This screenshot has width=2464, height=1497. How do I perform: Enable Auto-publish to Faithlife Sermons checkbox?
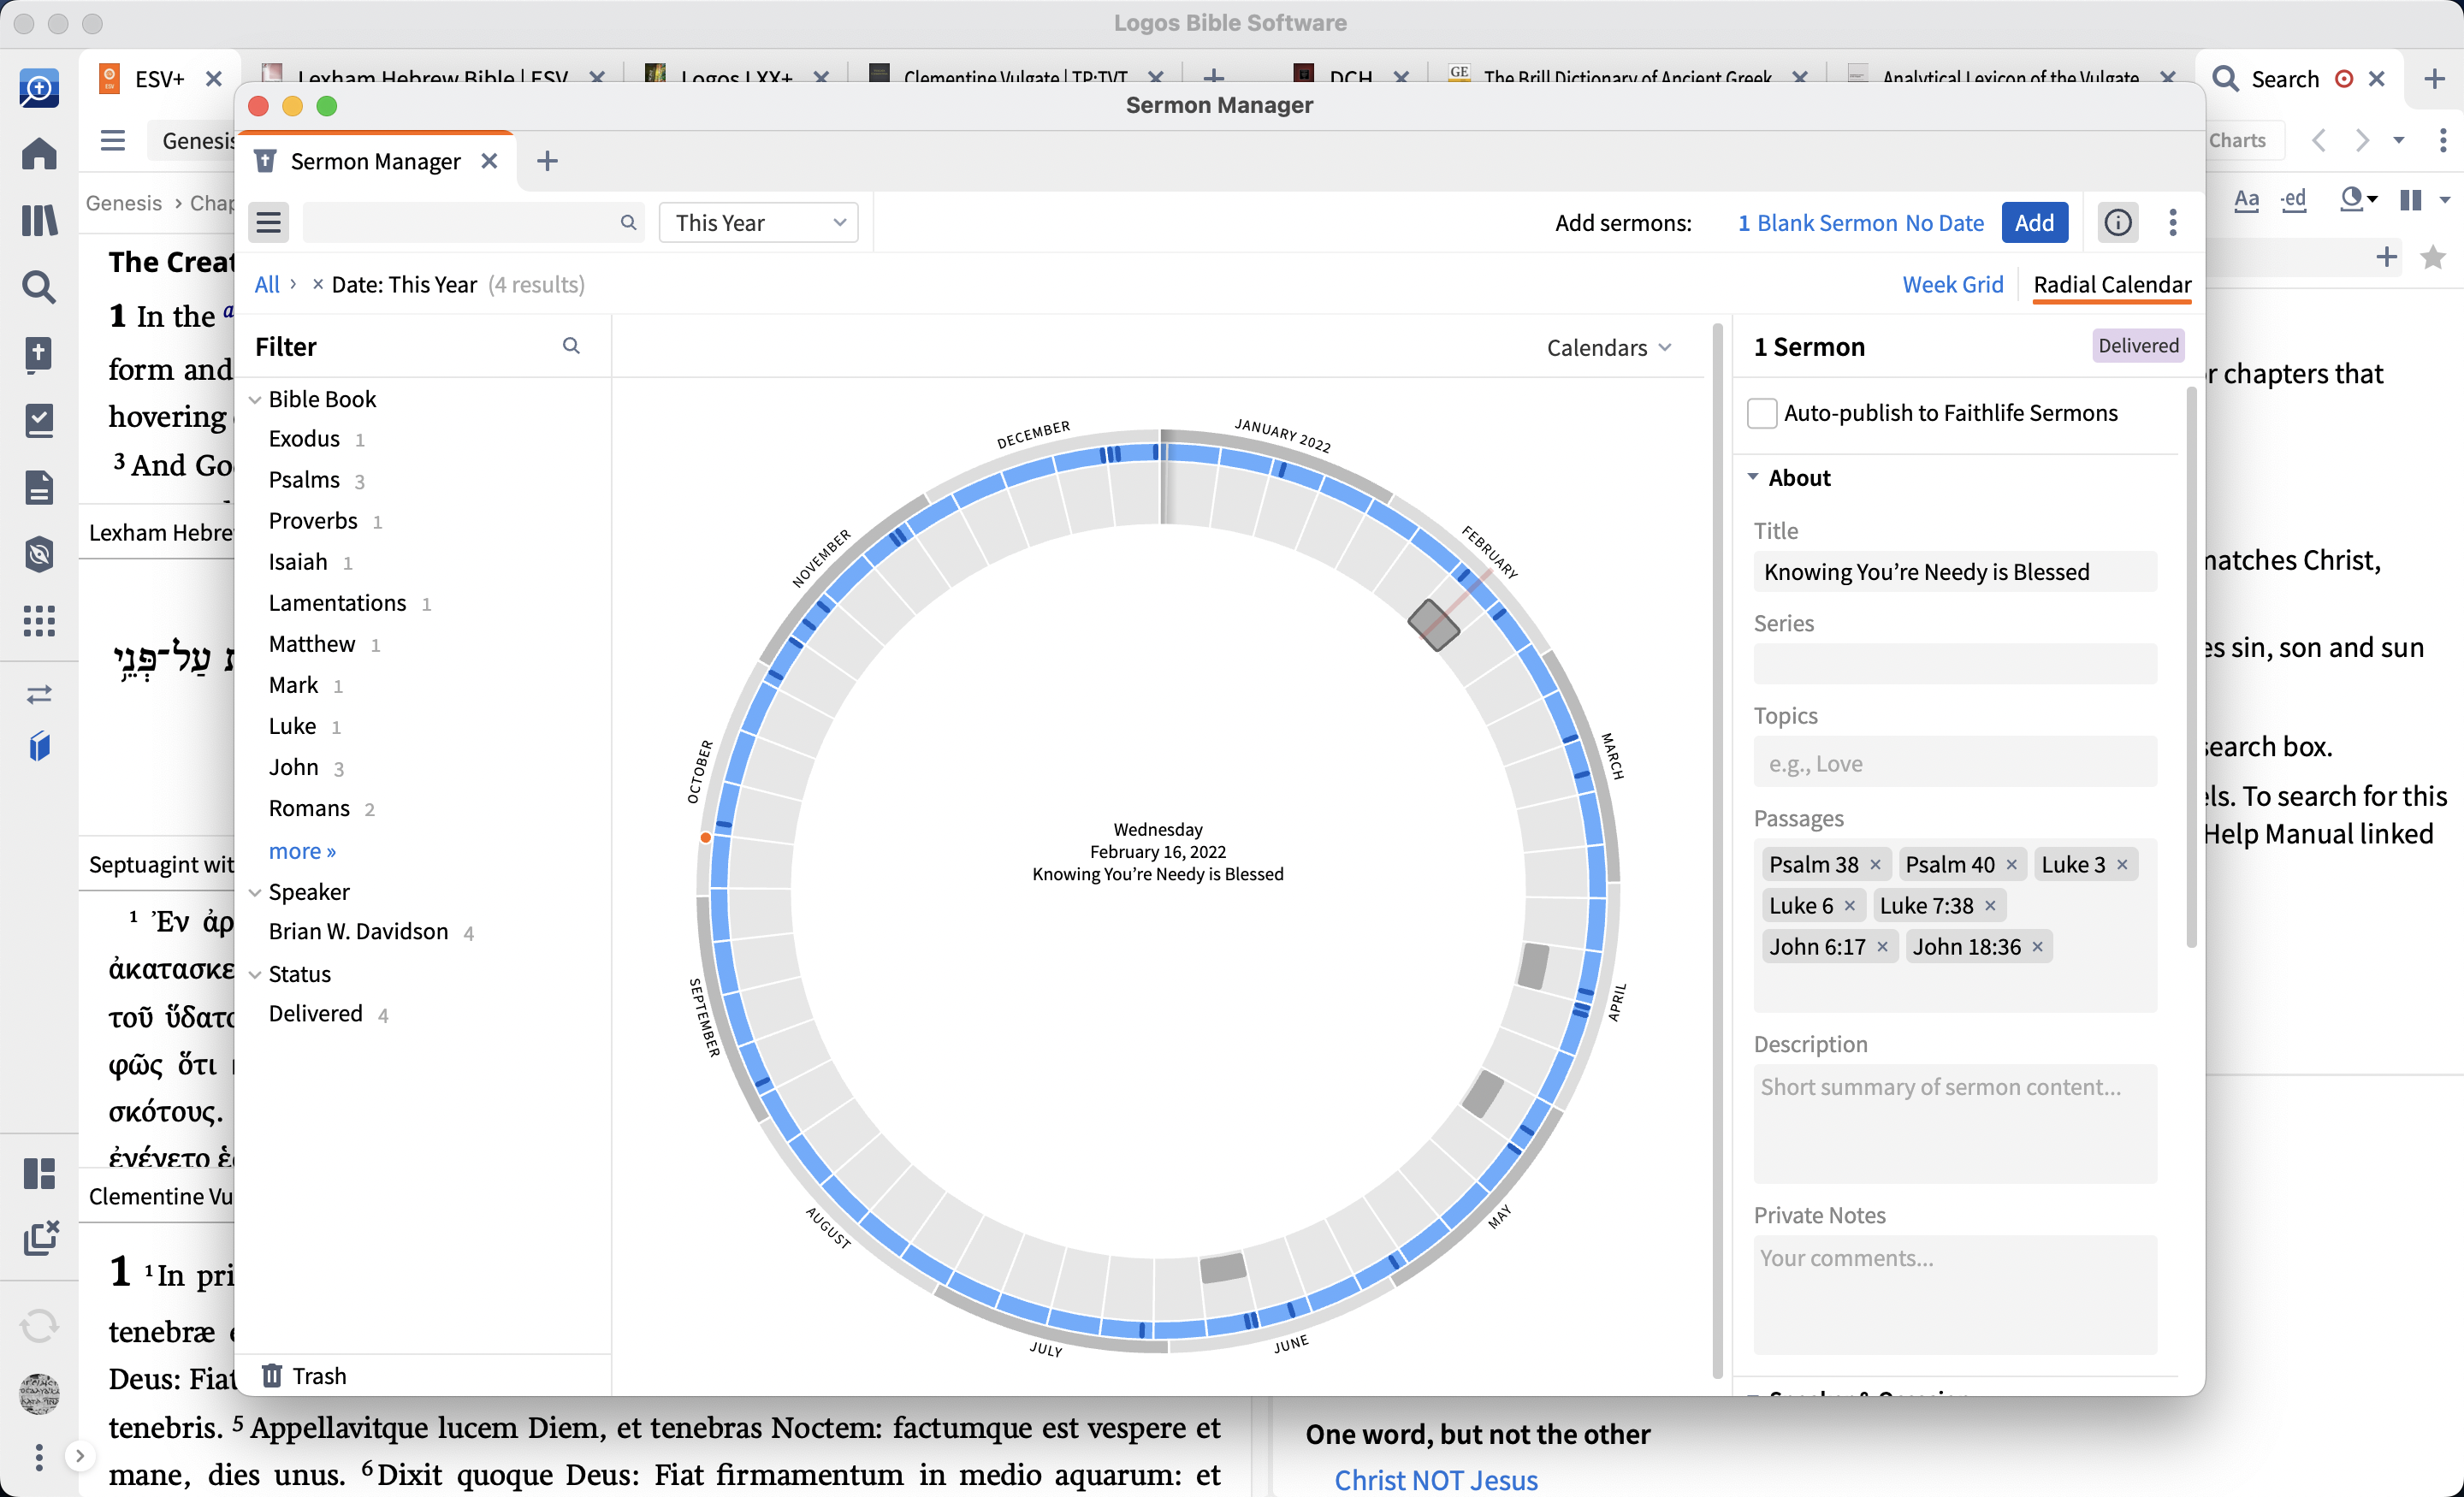(x=1761, y=413)
